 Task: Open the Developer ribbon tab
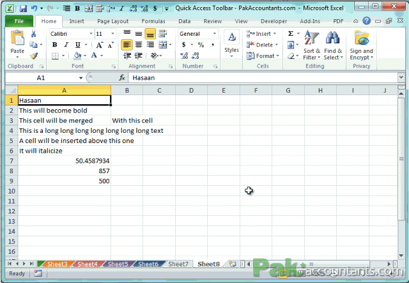tap(274, 21)
